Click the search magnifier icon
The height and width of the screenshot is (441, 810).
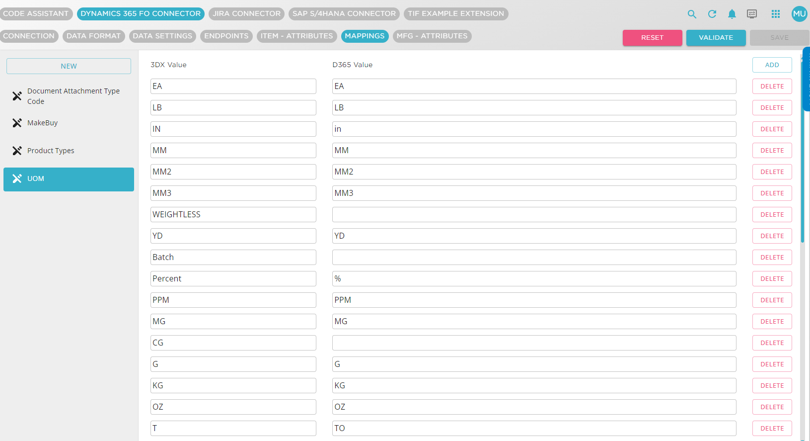pos(692,14)
